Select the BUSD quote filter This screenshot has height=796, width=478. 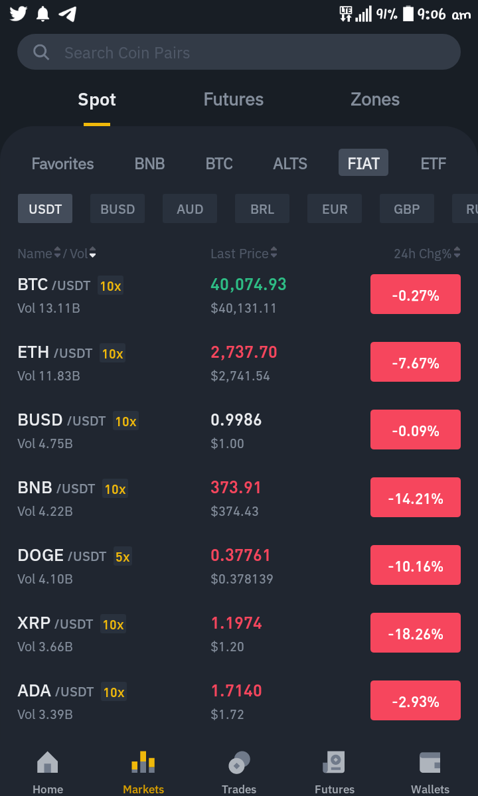118,208
